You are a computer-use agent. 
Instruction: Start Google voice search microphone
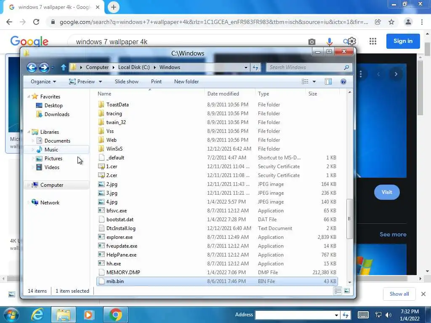pyautogui.click(x=329, y=42)
